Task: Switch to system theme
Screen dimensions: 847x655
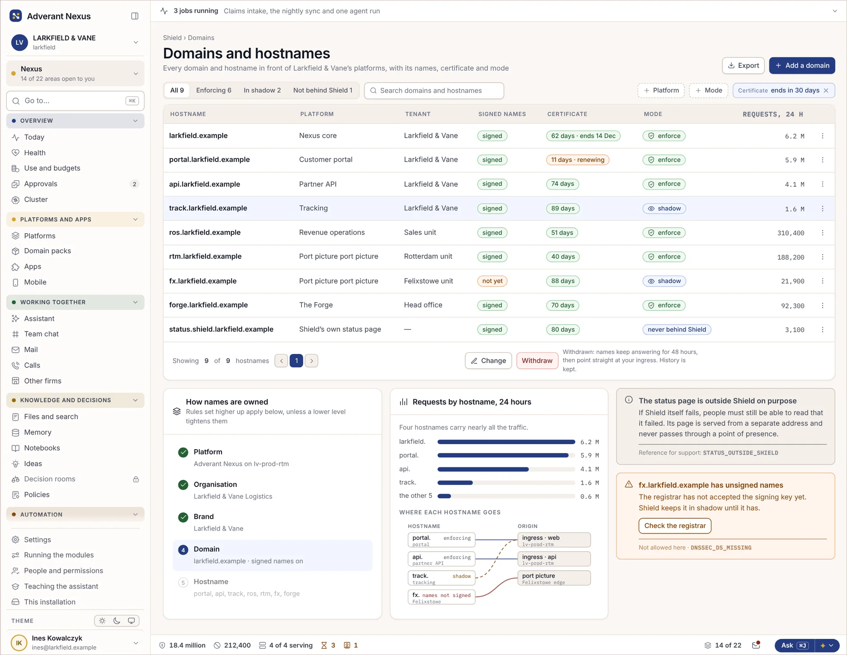Action: tap(131, 621)
